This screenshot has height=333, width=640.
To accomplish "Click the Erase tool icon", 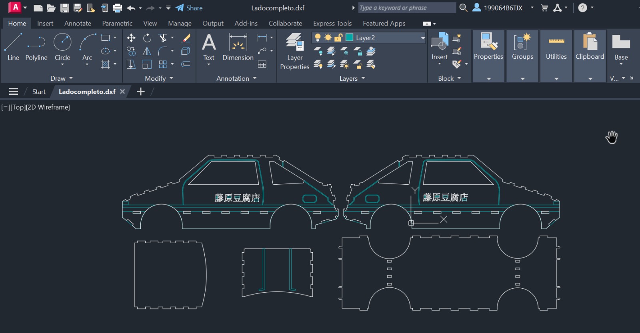I will pyautogui.click(x=186, y=38).
